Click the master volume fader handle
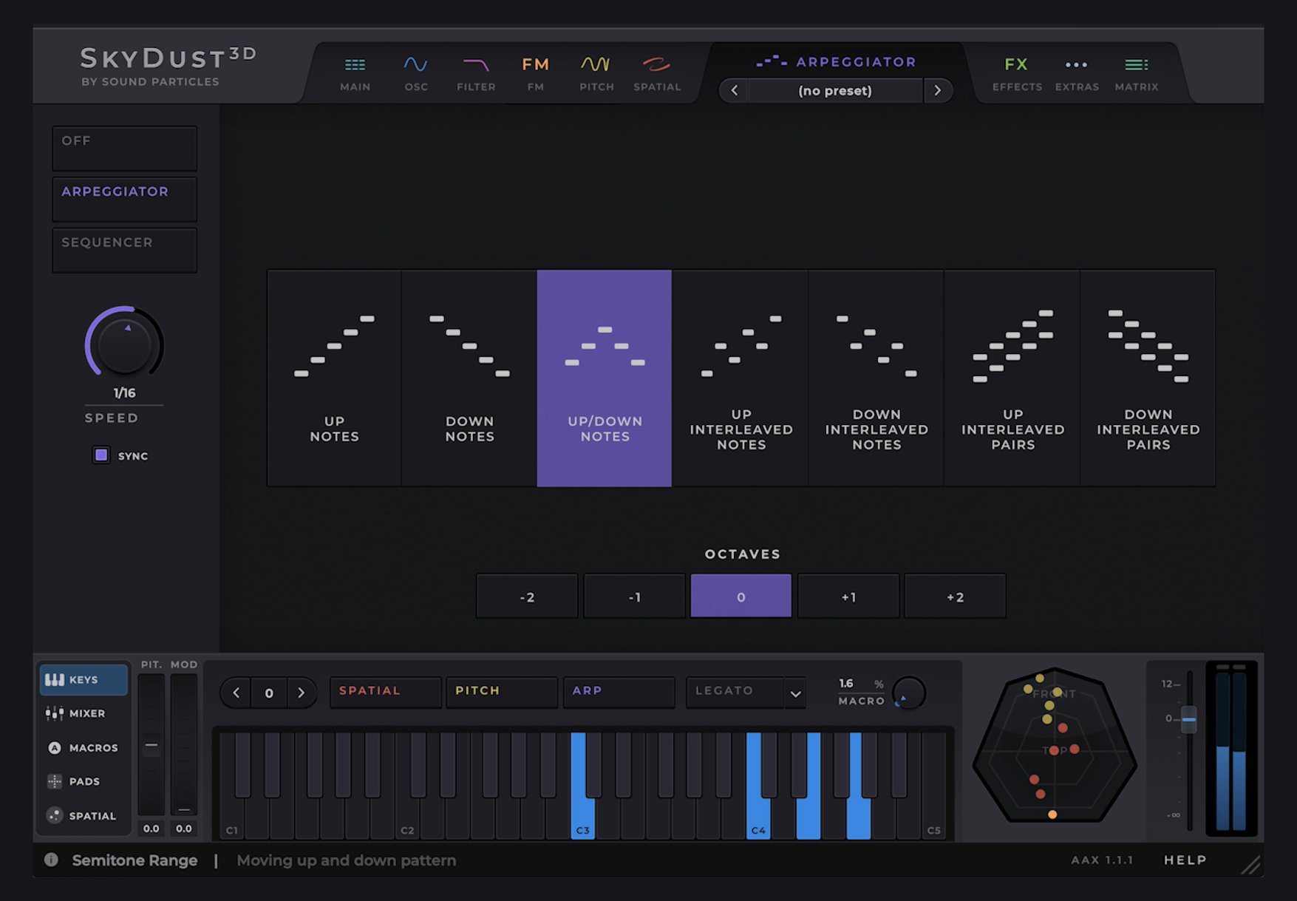The height and width of the screenshot is (901, 1297). (1188, 719)
